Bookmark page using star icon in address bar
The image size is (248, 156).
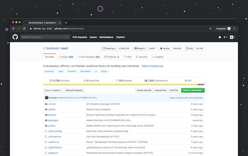click(x=210, y=29)
